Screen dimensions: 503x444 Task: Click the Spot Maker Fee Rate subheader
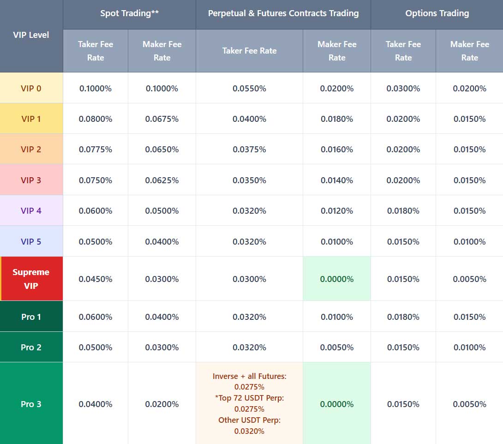pyautogui.click(x=162, y=51)
